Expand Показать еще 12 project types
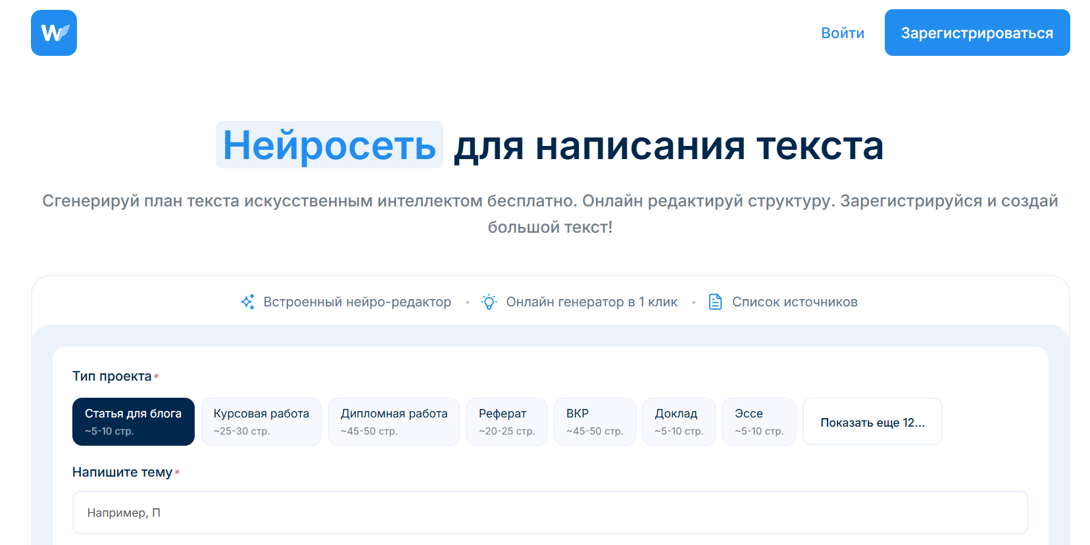Screen dimensions: 1090x545 pyautogui.click(x=872, y=421)
